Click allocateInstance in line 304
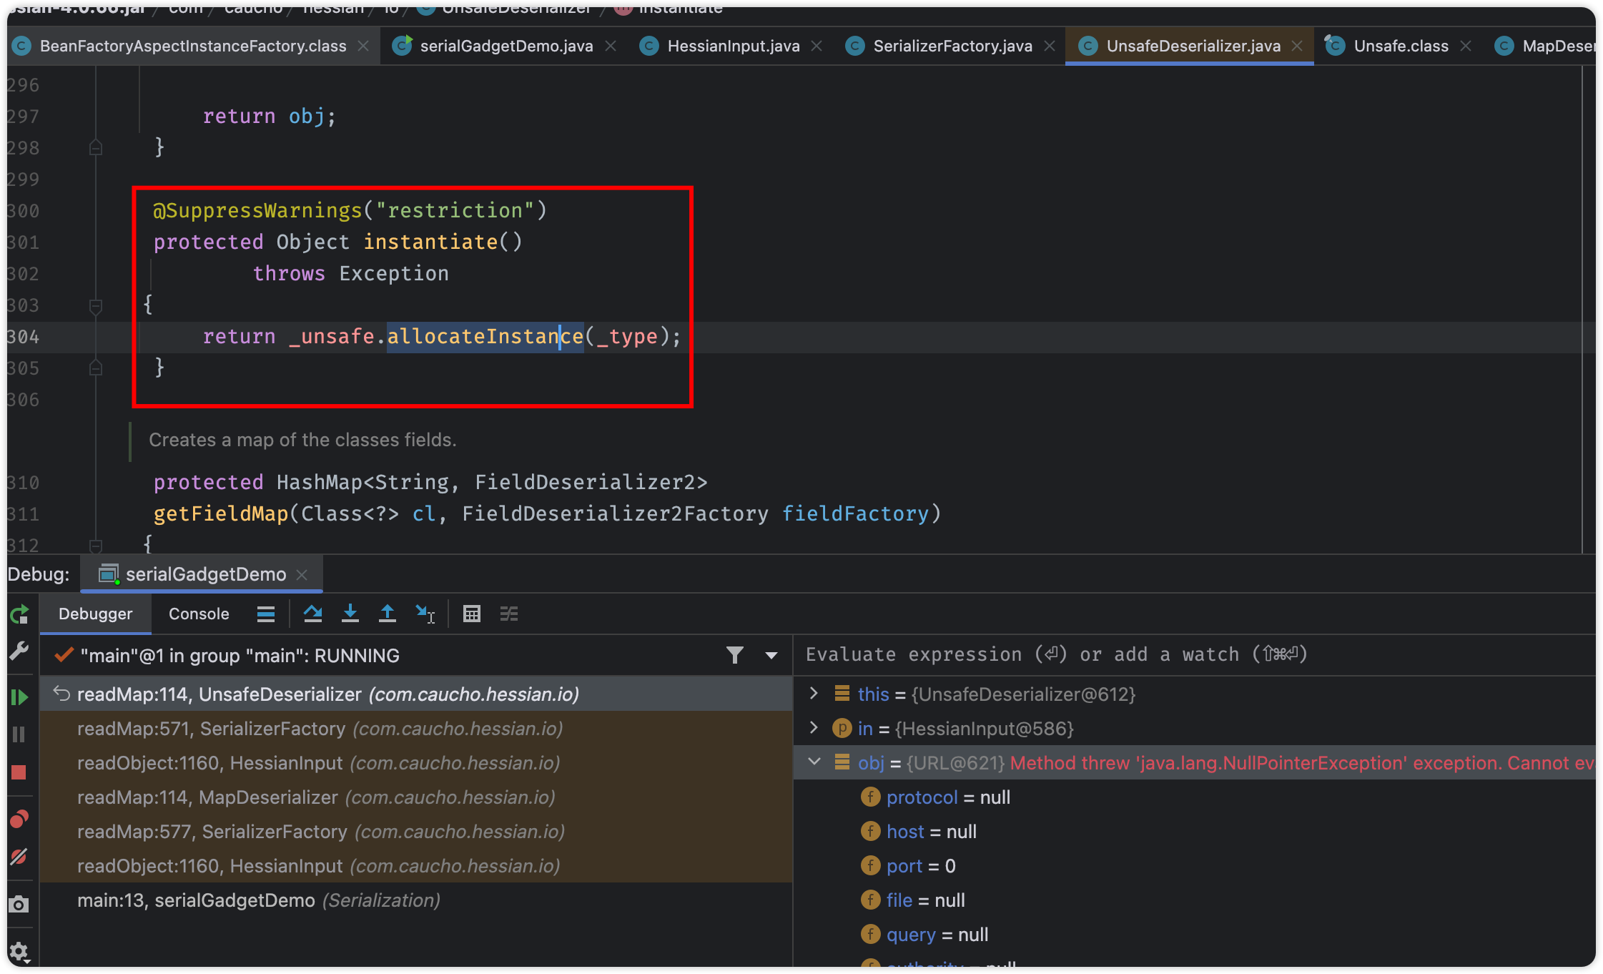Image resolution: width=1603 pixels, height=974 pixels. (485, 336)
